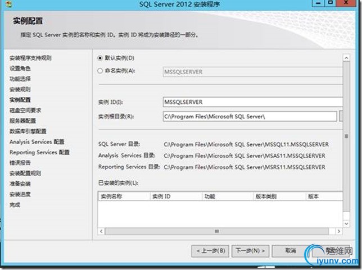
Task: Open the 设置角色 step
Action: coord(20,68)
